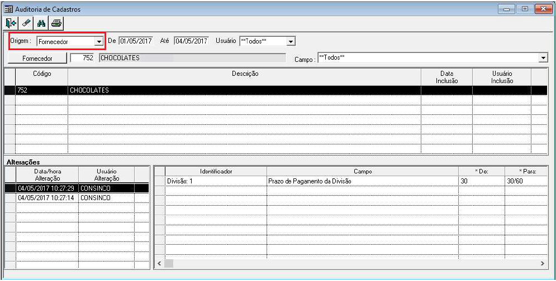Open the Usuário dropdown

(x=291, y=41)
